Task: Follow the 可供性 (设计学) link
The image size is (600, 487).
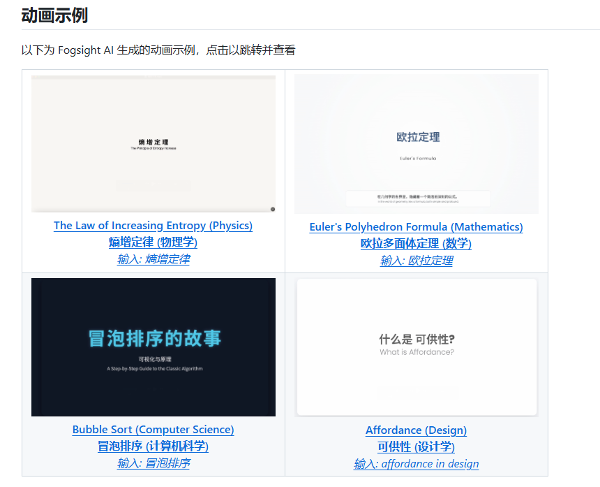Action: click(x=416, y=447)
